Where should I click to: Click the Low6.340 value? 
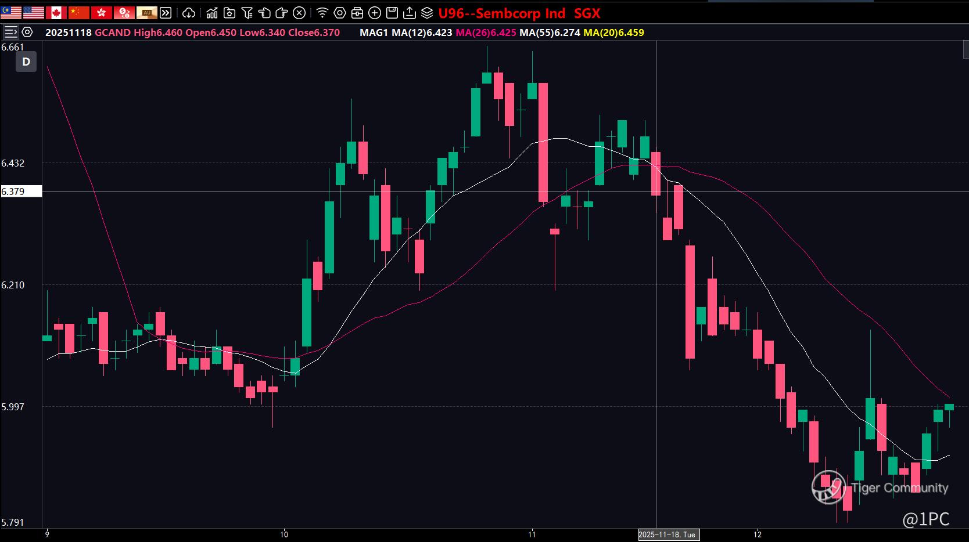(263, 32)
